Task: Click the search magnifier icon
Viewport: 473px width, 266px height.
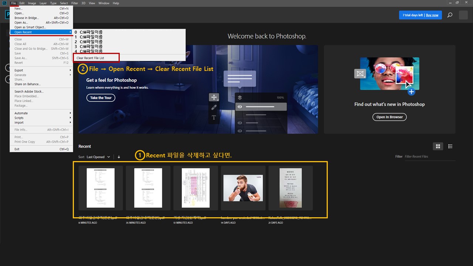Action: (x=450, y=15)
